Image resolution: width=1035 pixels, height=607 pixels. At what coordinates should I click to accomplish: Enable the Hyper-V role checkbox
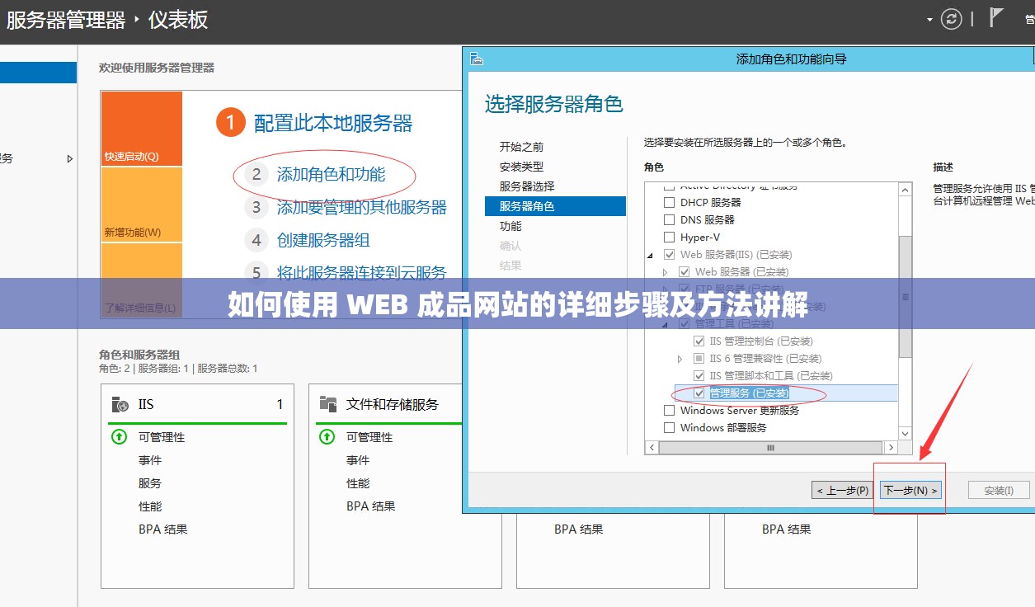coord(670,237)
